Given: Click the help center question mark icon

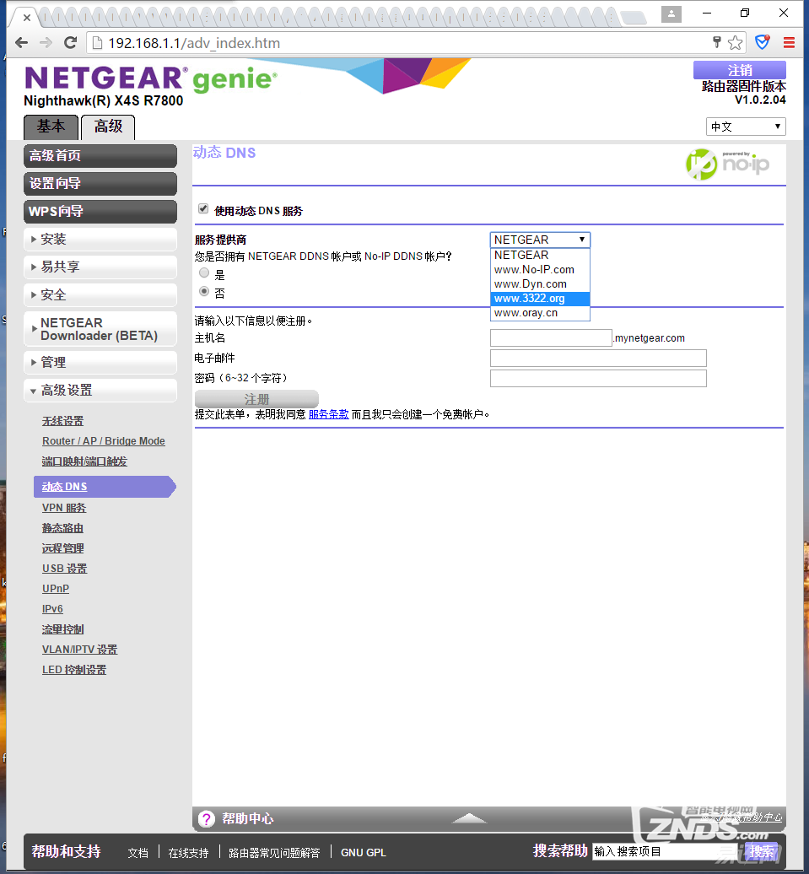Looking at the screenshot, I should click(207, 818).
